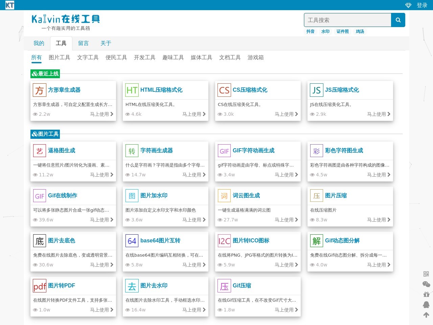
Task: Click the 图片压缩 压 icon
Action: pos(317,196)
